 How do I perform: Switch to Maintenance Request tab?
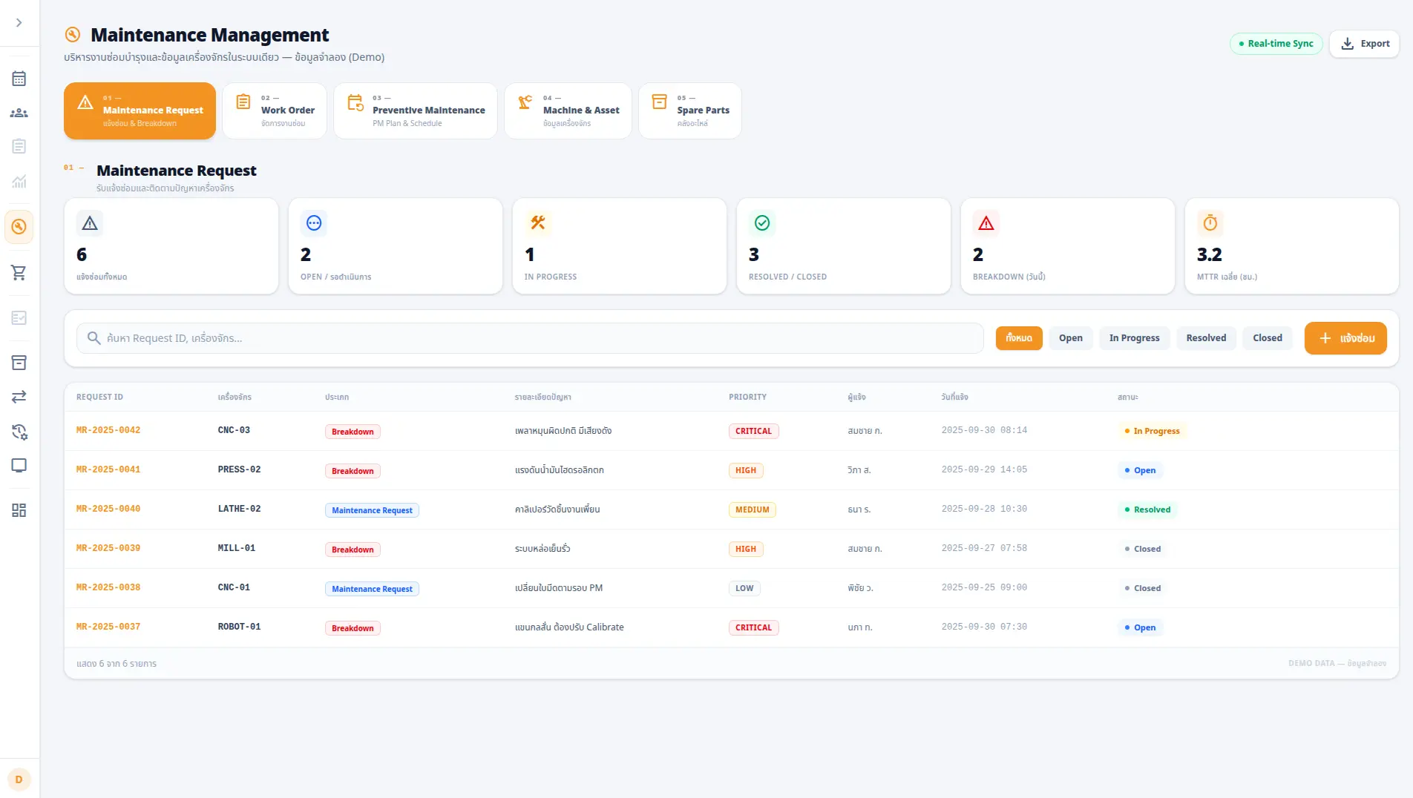(x=140, y=111)
